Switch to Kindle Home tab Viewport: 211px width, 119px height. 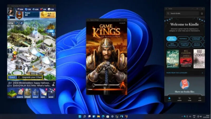tap(169, 99)
